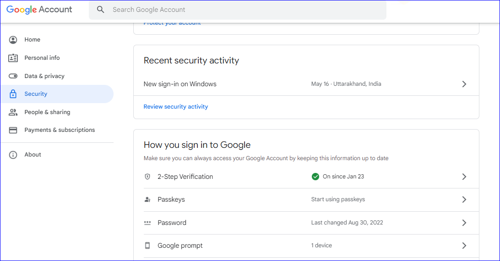
Task: Click the Password asterisks icon
Action: tap(147, 223)
